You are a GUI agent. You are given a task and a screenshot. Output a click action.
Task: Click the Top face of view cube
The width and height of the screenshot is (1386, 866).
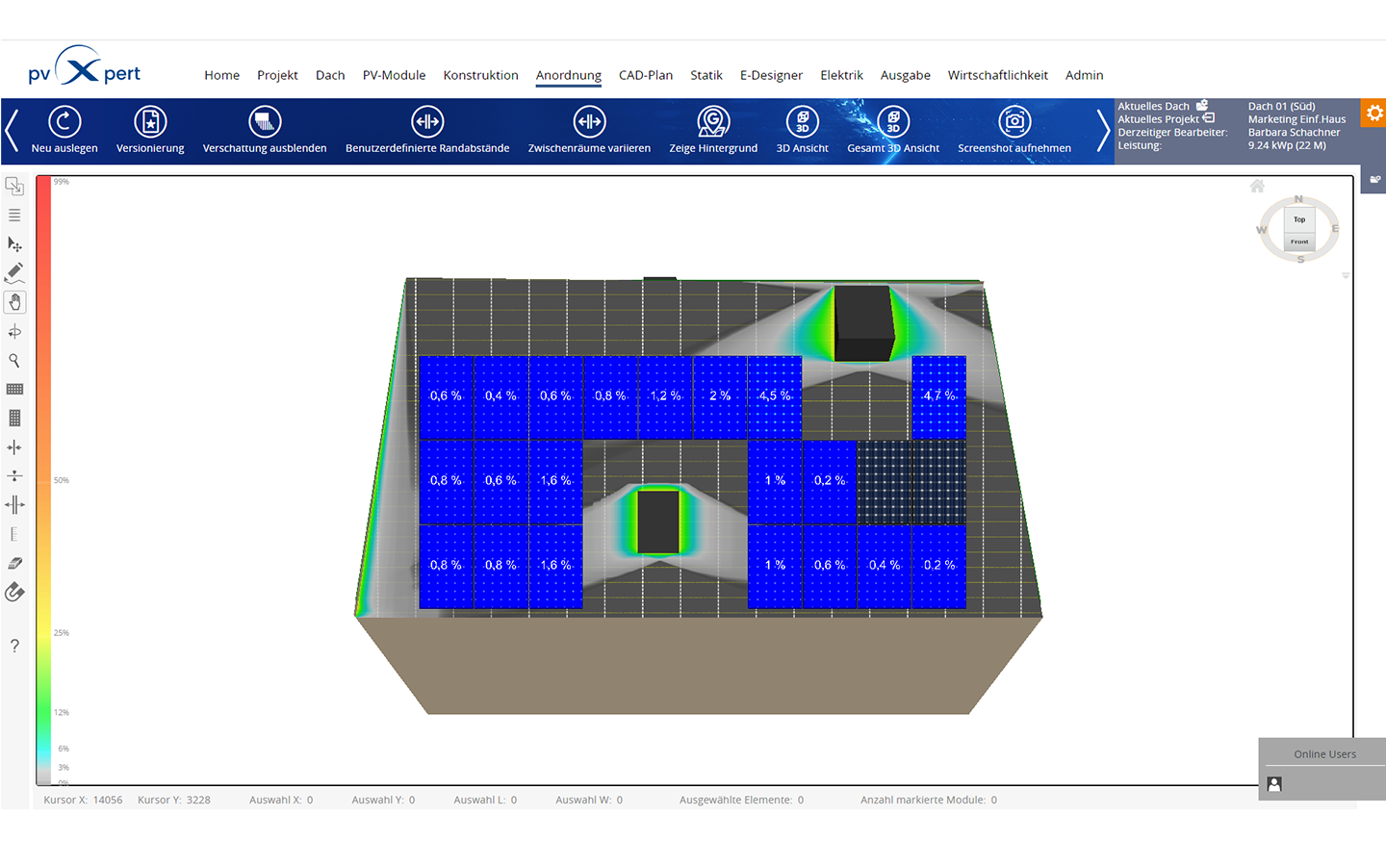point(1299,220)
